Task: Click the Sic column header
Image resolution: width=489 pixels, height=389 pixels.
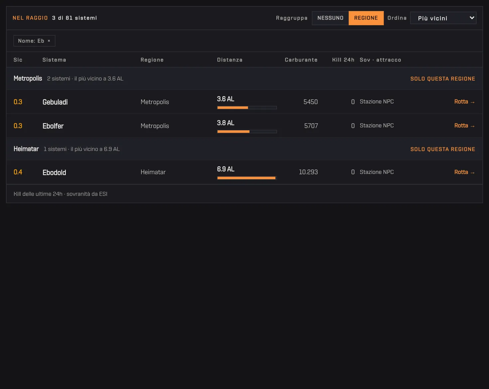Action: 18,60
